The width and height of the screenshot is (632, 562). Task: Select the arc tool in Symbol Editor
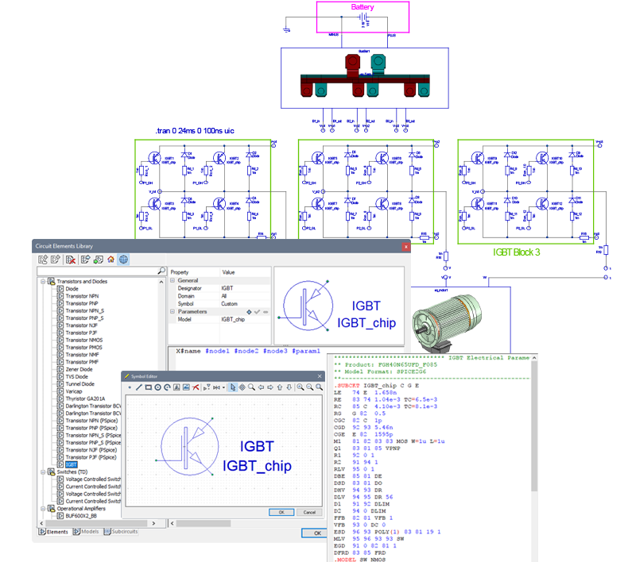pos(167,387)
